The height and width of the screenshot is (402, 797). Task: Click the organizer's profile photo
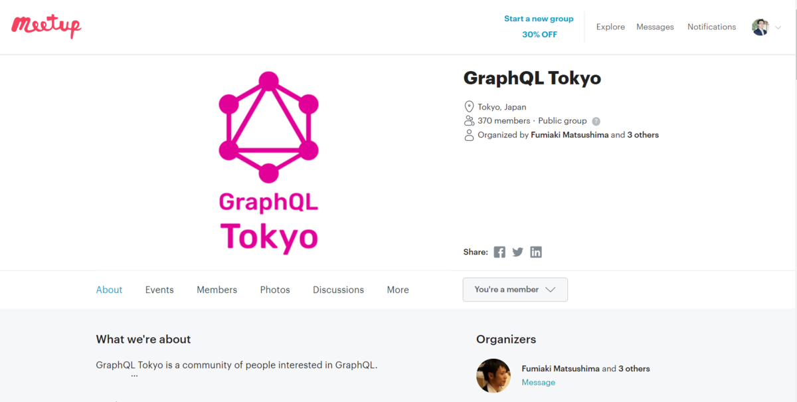(493, 375)
